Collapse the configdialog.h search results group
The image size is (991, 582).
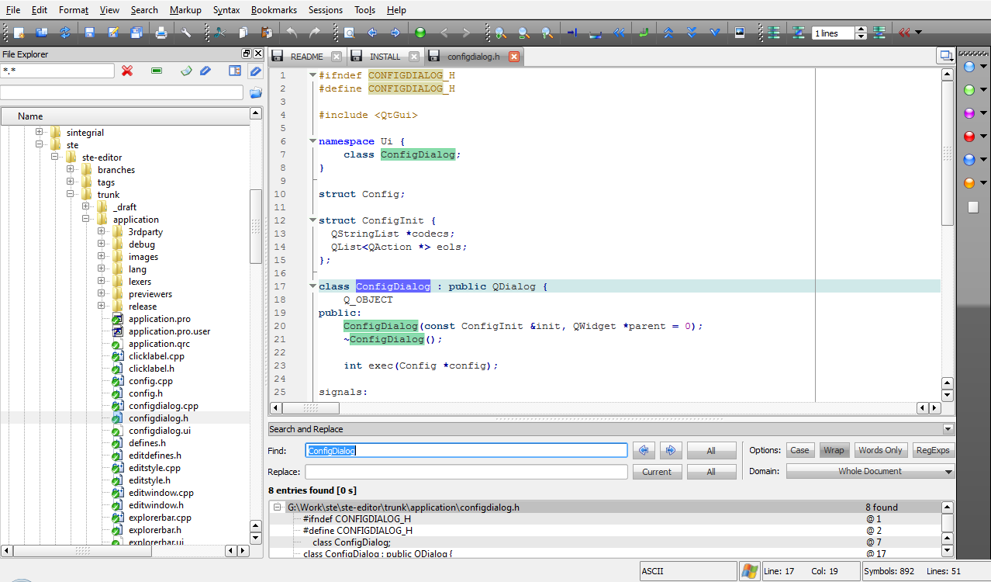point(277,508)
